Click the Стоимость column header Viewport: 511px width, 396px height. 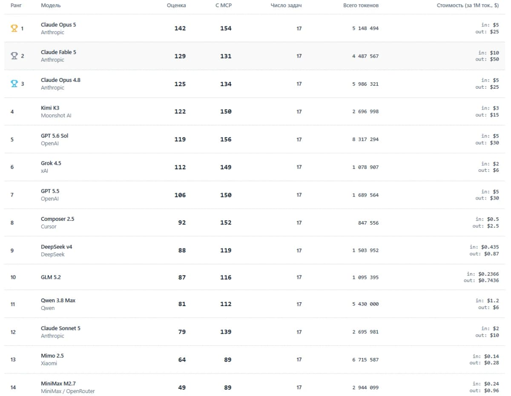point(468,6)
